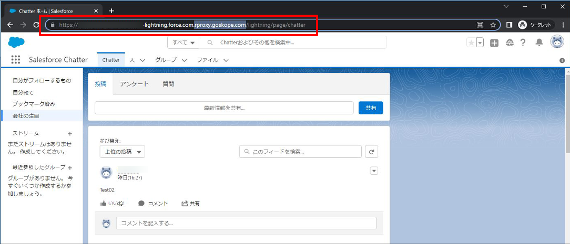Click the Salesforce cloud logo
Screen dimensions: 570x244
pos(16,43)
